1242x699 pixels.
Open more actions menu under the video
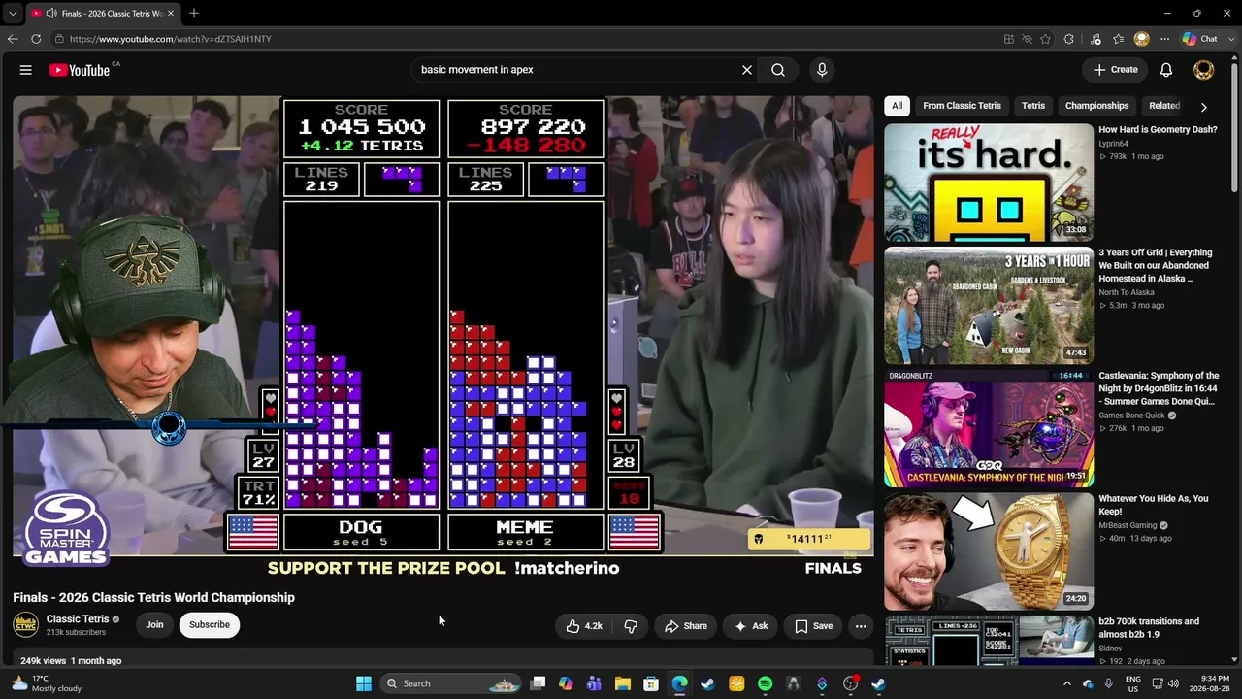[861, 626]
